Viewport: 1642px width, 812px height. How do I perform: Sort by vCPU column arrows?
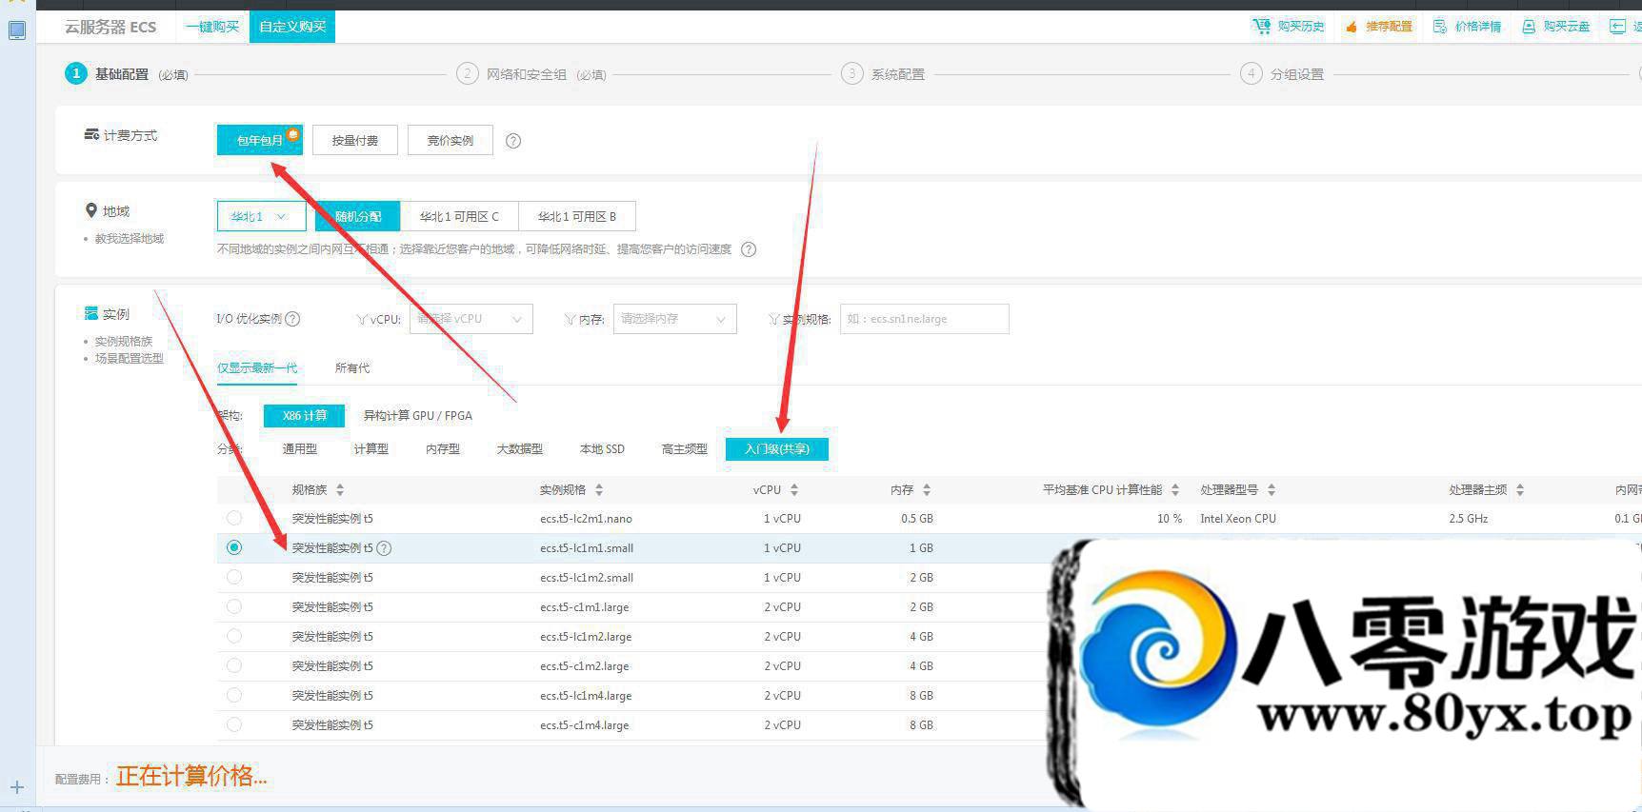pos(794,490)
